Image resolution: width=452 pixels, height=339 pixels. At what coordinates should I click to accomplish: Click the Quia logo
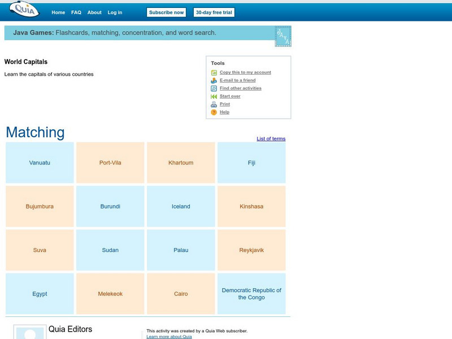click(x=24, y=9)
